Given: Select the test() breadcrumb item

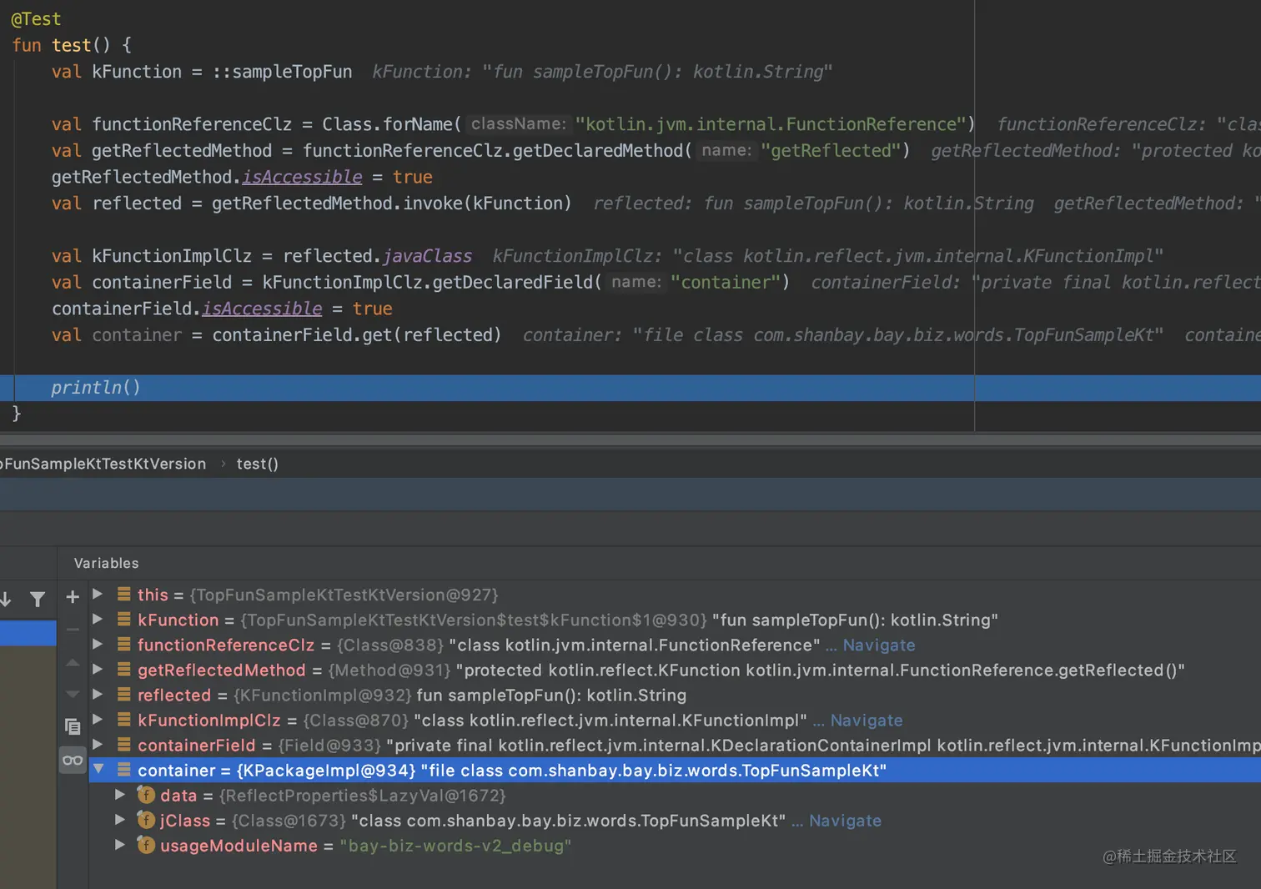Looking at the screenshot, I should click(257, 464).
